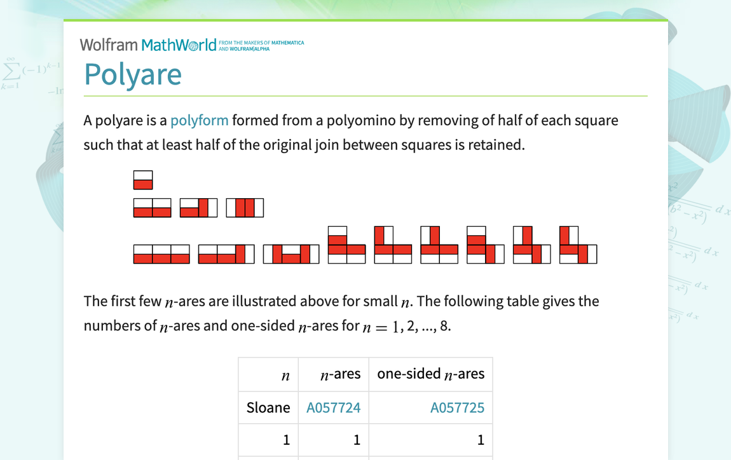This screenshot has height=460, width=731.
Task: Click the green divider under the title
Action: [x=365, y=96]
